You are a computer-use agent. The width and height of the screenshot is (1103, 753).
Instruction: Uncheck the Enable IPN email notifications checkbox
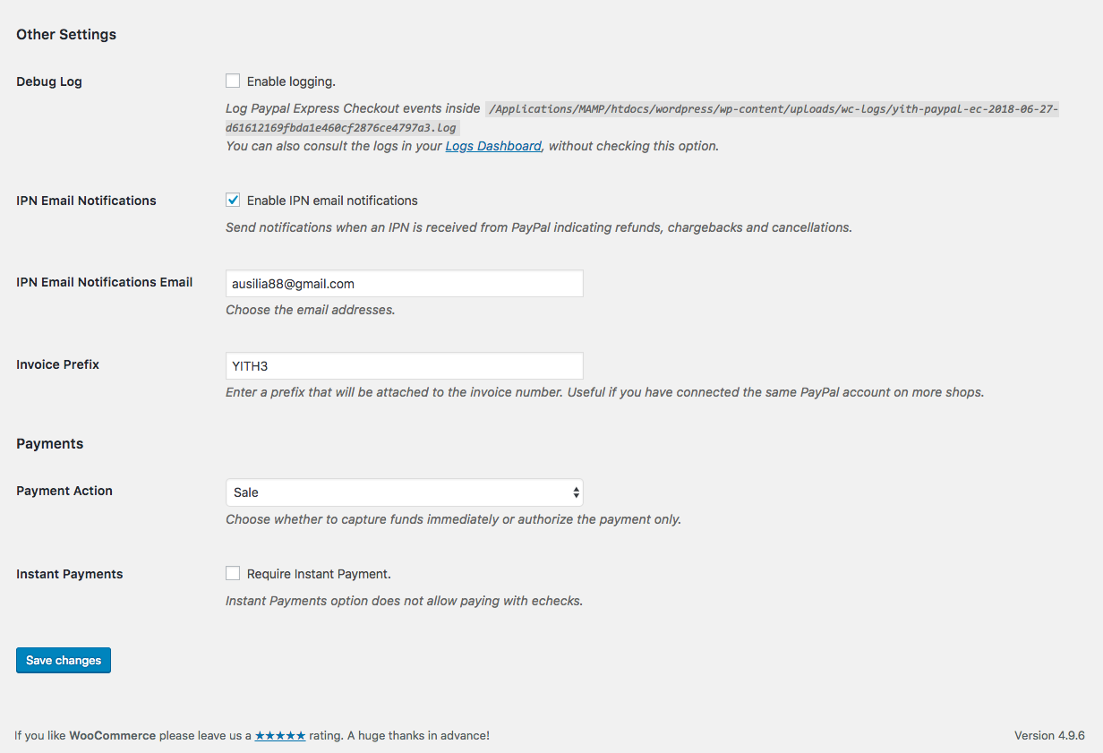tap(233, 201)
